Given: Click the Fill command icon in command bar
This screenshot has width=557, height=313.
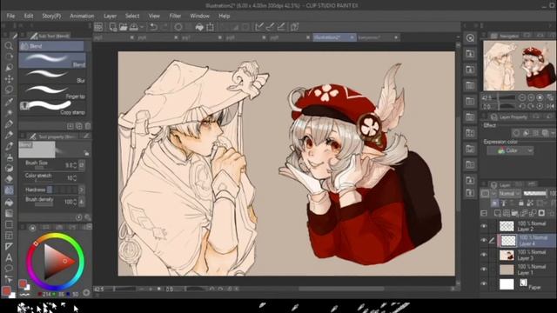Looking at the screenshot, I should pyautogui.click(x=199, y=27).
